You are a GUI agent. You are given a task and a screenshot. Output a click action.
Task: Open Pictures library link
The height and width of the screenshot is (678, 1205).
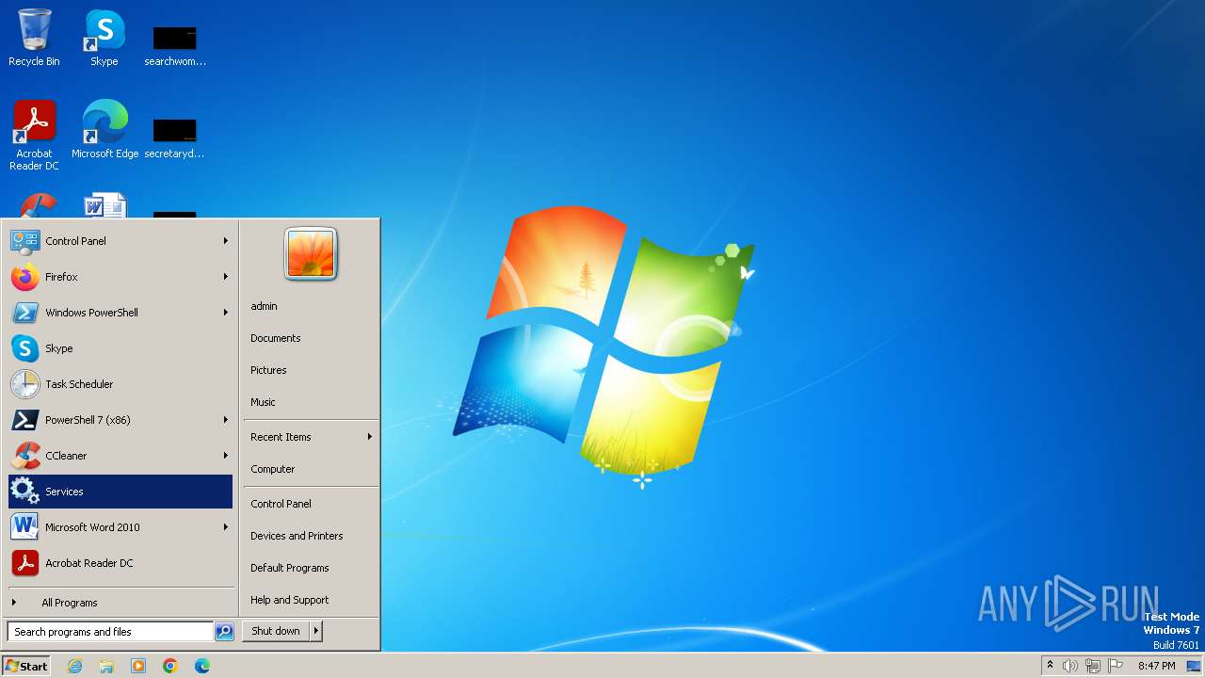pos(311,370)
